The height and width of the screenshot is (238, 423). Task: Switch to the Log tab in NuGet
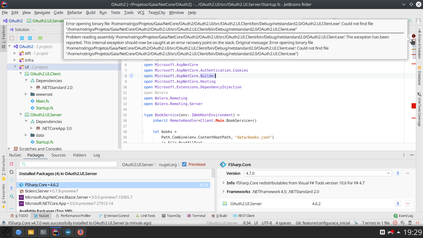coord(97,155)
